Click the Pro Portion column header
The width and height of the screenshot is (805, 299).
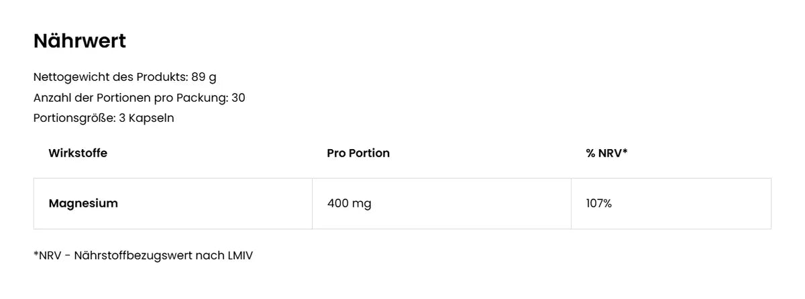tap(358, 153)
